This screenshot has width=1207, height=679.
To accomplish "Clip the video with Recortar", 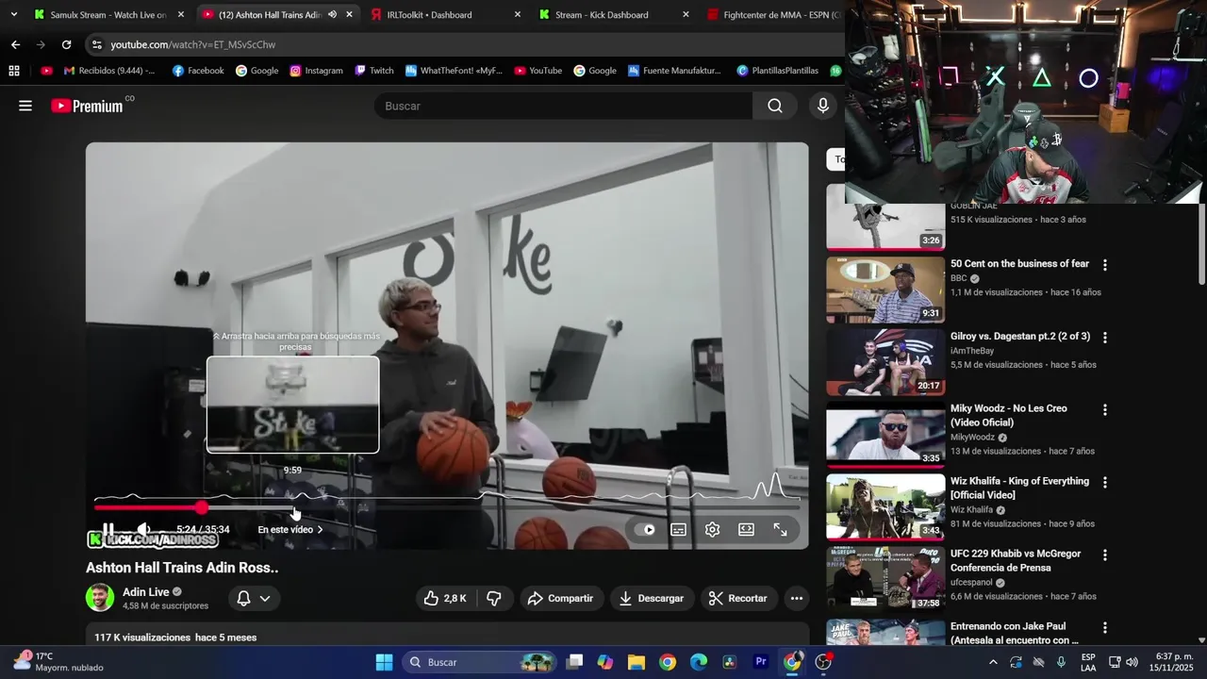I will pyautogui.click(x=737, y=598).
